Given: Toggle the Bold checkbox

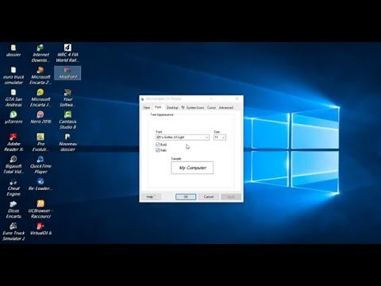Looking at the screenshot, I should [x=158, y=145].
